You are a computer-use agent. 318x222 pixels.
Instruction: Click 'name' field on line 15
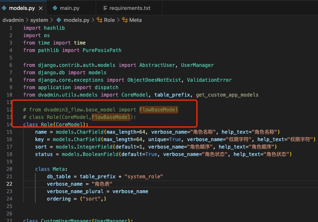coord(41,132)
